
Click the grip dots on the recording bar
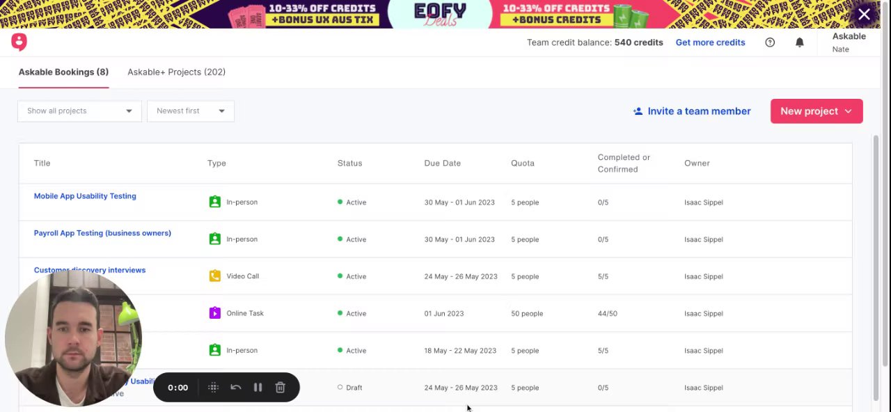click(x=214, y=388)
